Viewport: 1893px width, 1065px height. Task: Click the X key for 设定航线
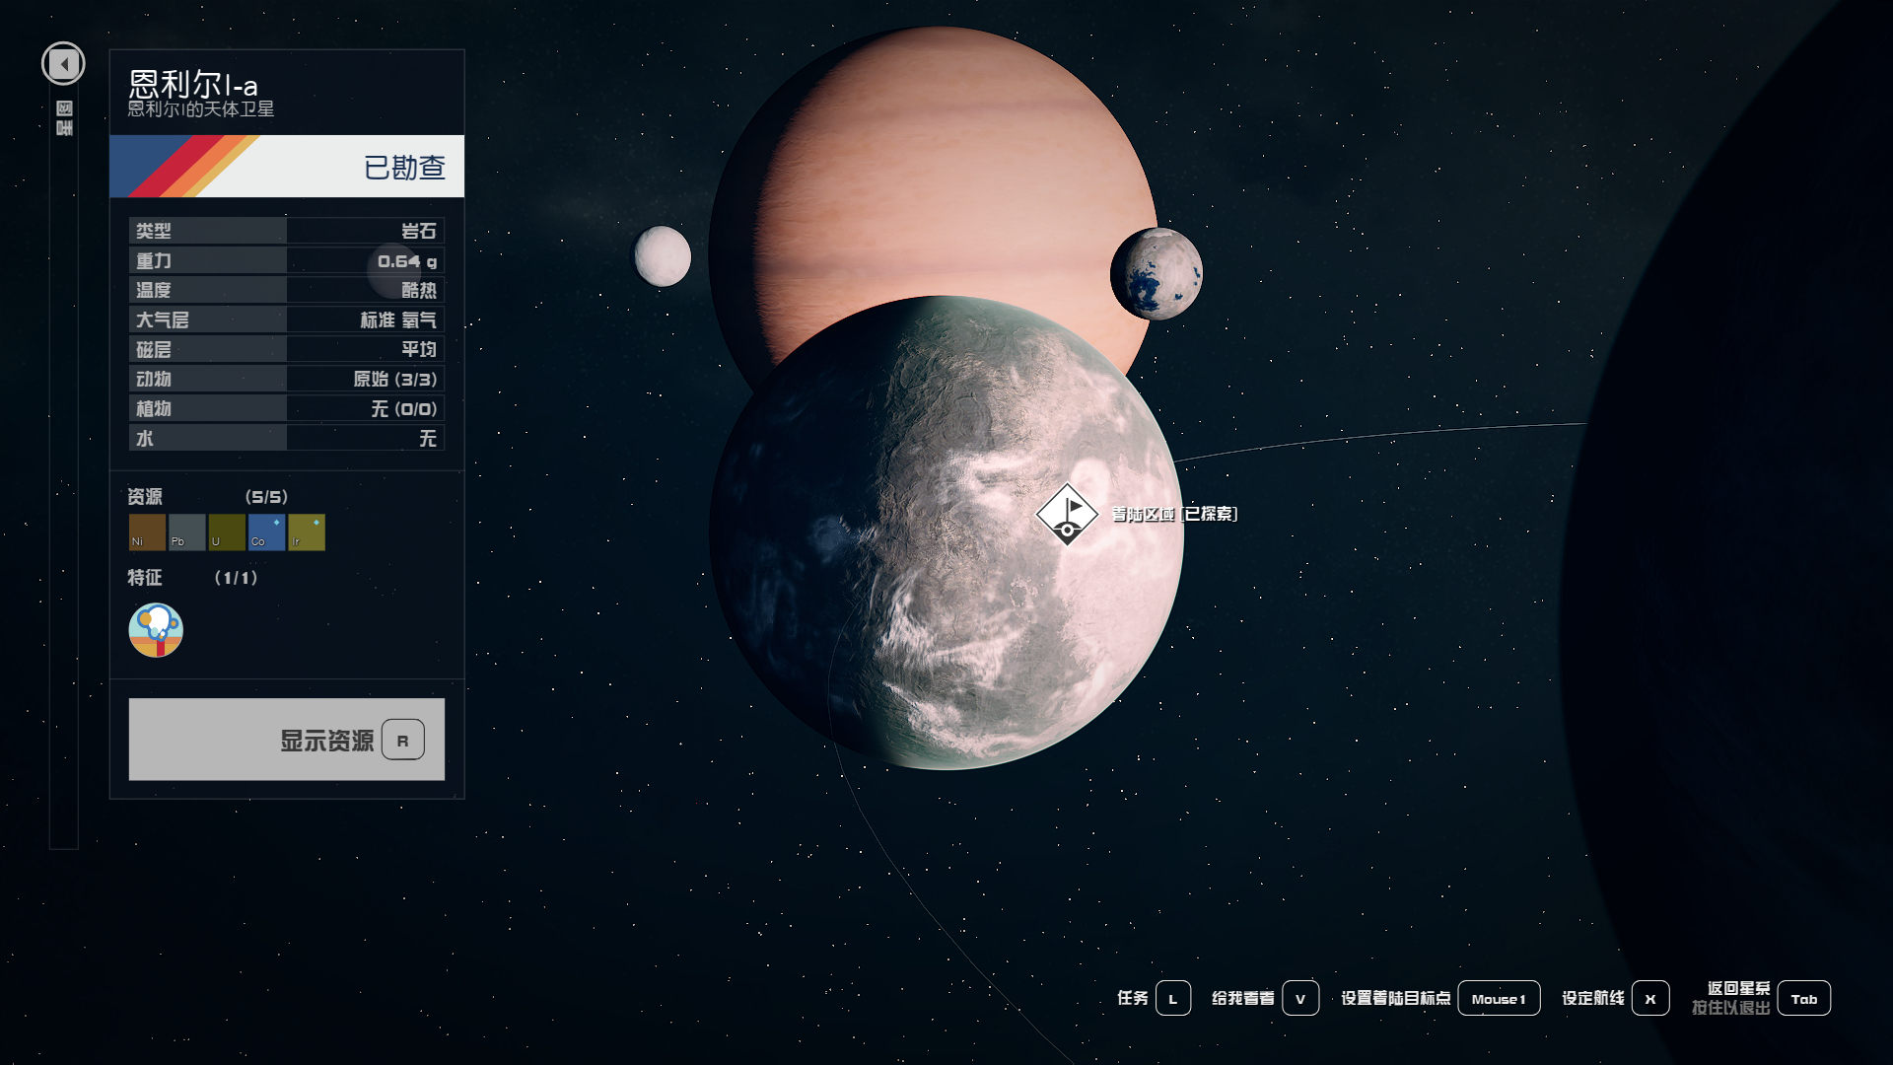[x=1650, y=998]
